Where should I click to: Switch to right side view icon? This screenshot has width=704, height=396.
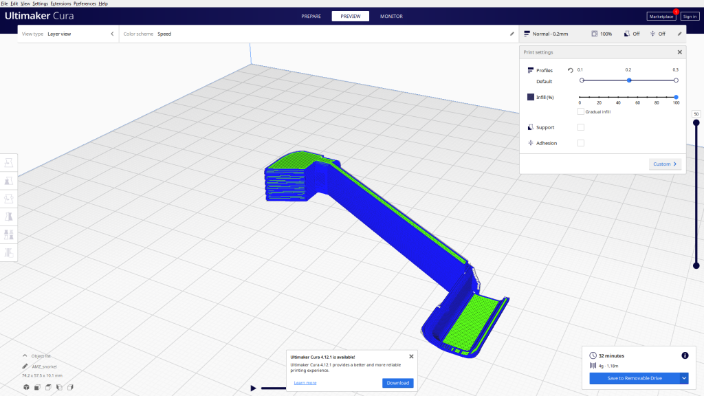pos(70,387)
